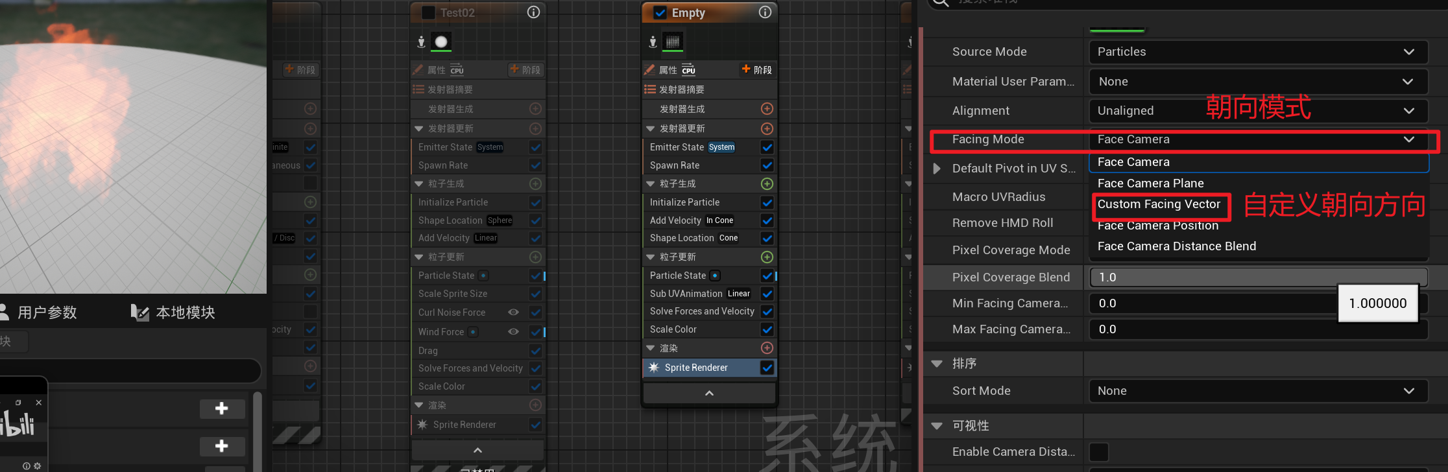Click Empty emitter grid thumbnail icon

673,42
